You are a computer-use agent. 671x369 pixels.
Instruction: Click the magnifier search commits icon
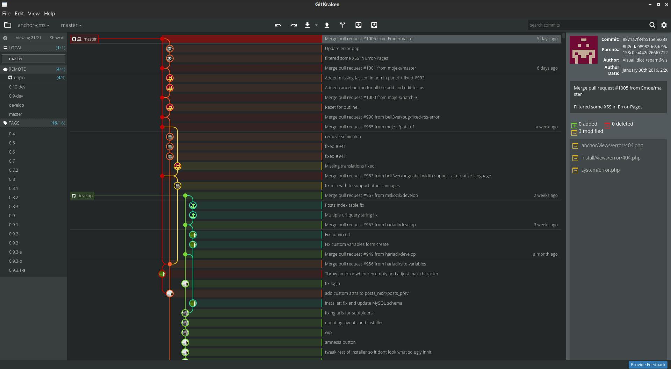(x=652, y=25)
